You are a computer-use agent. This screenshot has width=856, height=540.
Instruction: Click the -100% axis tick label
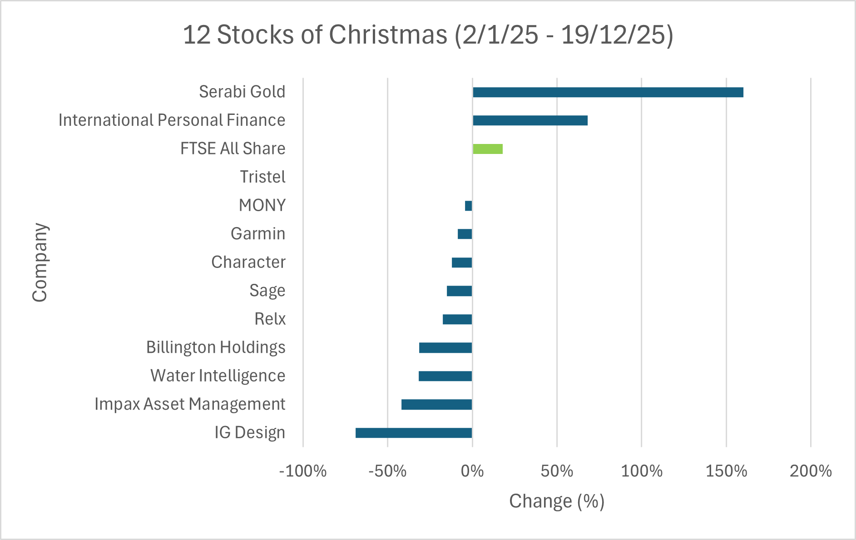pyautogui.click(x=303, y=471)
